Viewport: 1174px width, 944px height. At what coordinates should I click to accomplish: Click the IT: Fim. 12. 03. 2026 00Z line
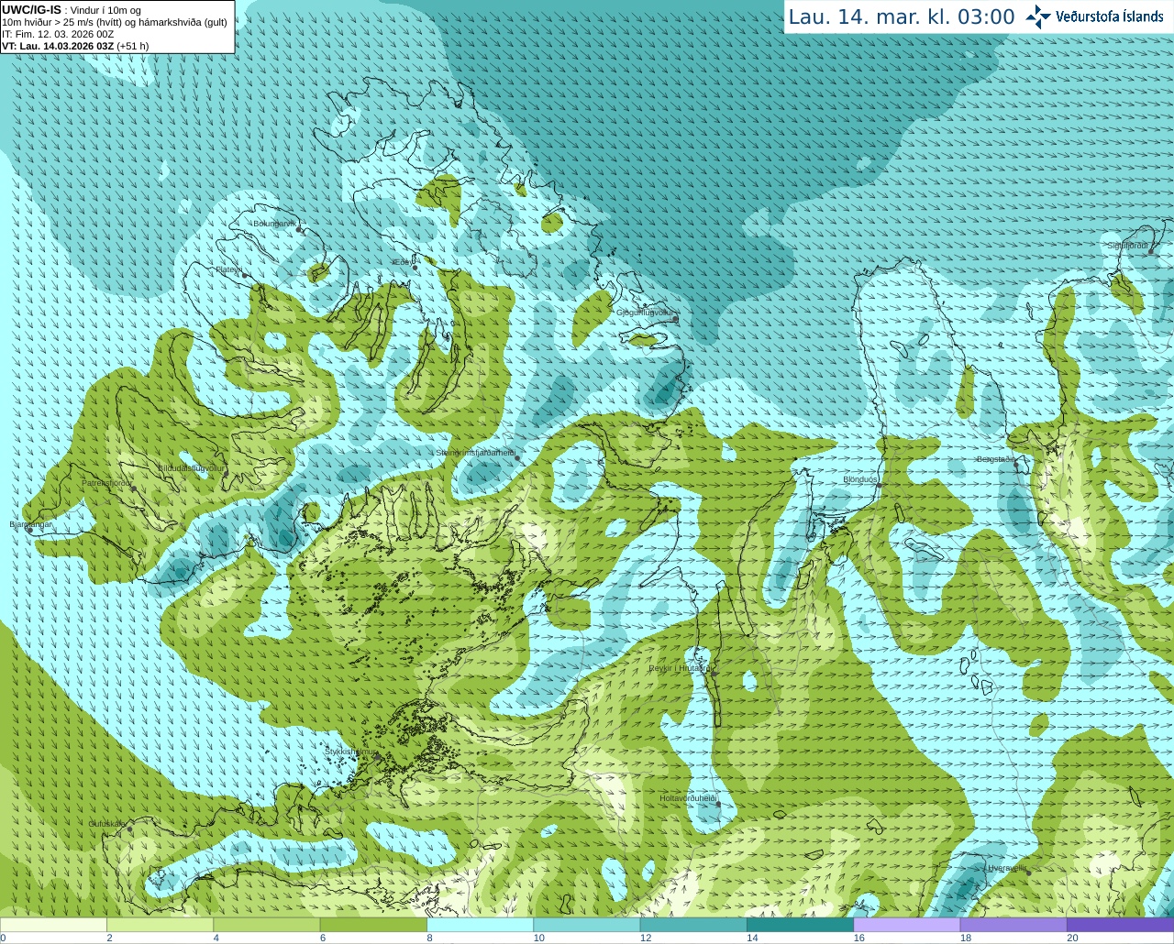pyautogui.click(x=58, y=34)
